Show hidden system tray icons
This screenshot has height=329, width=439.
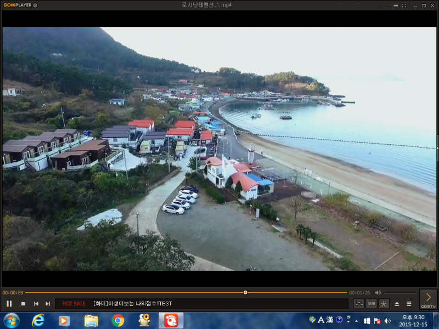click(357, 320)
